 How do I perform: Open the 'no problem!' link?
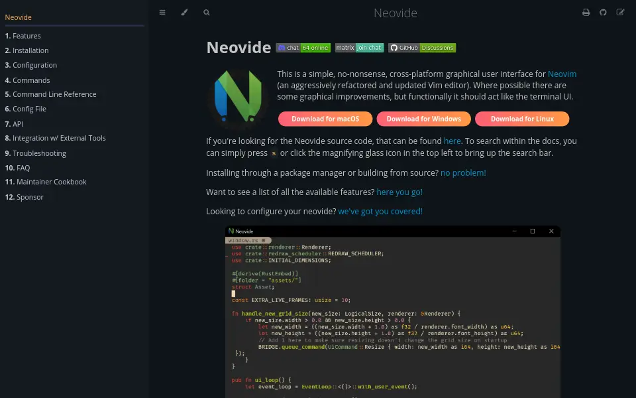coord(463,173)
